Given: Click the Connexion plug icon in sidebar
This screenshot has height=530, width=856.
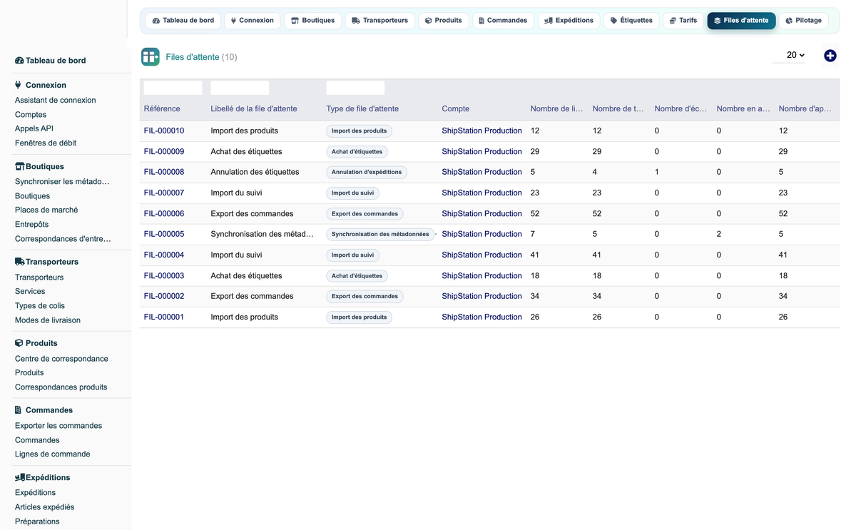Looking at the screenshot, I should pos(19,85).
